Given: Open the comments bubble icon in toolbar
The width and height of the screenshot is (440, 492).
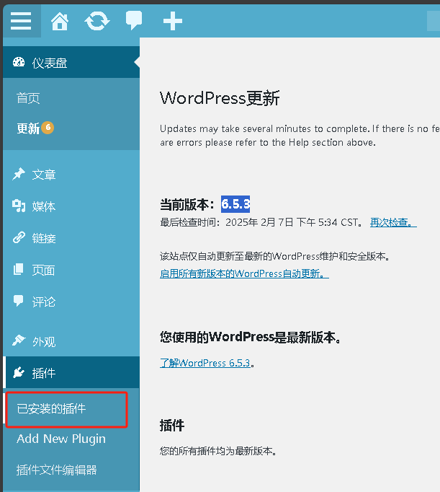Looking at the screenshot, I should pos(134,20).
